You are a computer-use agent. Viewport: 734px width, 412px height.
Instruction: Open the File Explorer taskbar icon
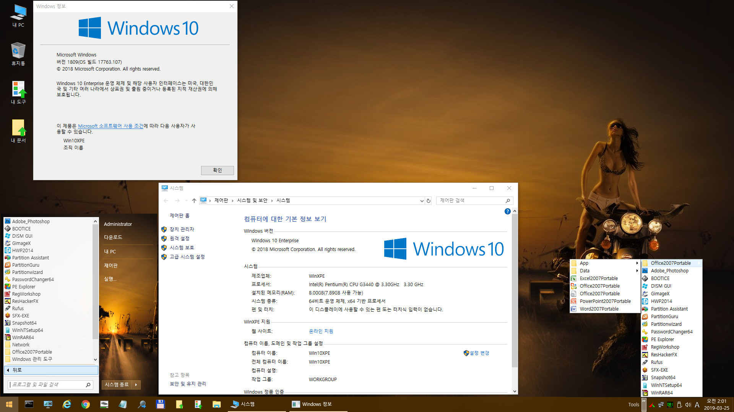tap(217, 404)
